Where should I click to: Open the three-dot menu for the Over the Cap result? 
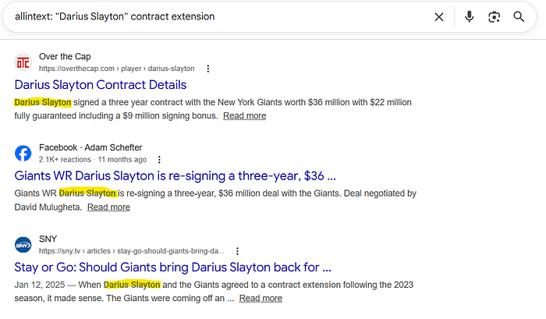tap(207, 69)
